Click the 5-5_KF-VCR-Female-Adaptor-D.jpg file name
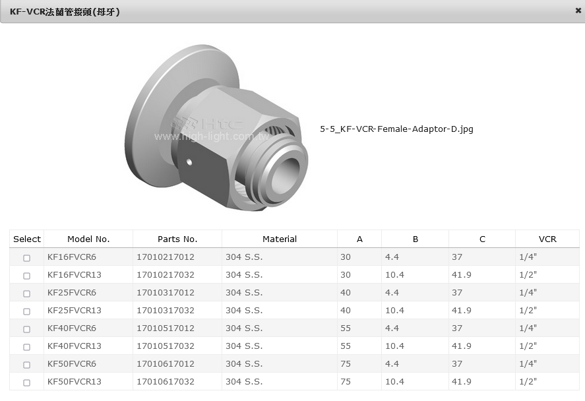This screenshot has width=585, height=401. coord(396,129)
